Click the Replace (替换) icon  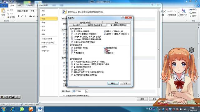point(191,12)
